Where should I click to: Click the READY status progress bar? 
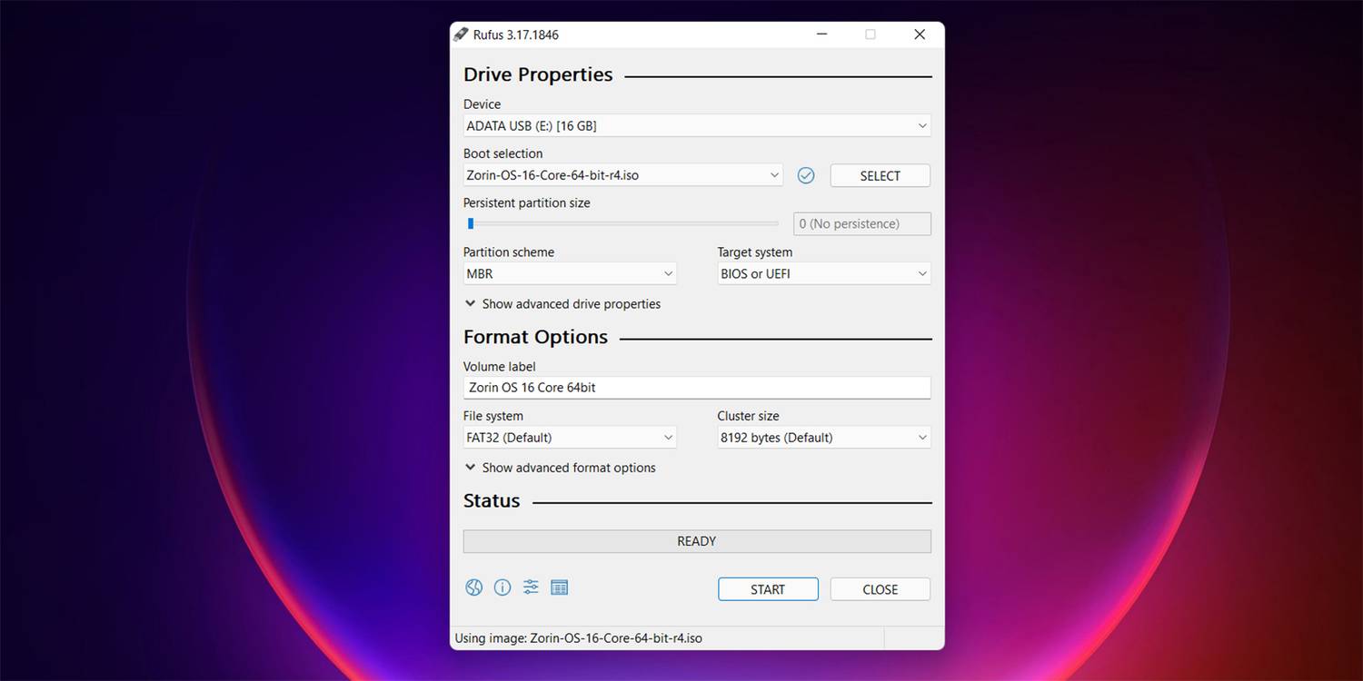697,541
